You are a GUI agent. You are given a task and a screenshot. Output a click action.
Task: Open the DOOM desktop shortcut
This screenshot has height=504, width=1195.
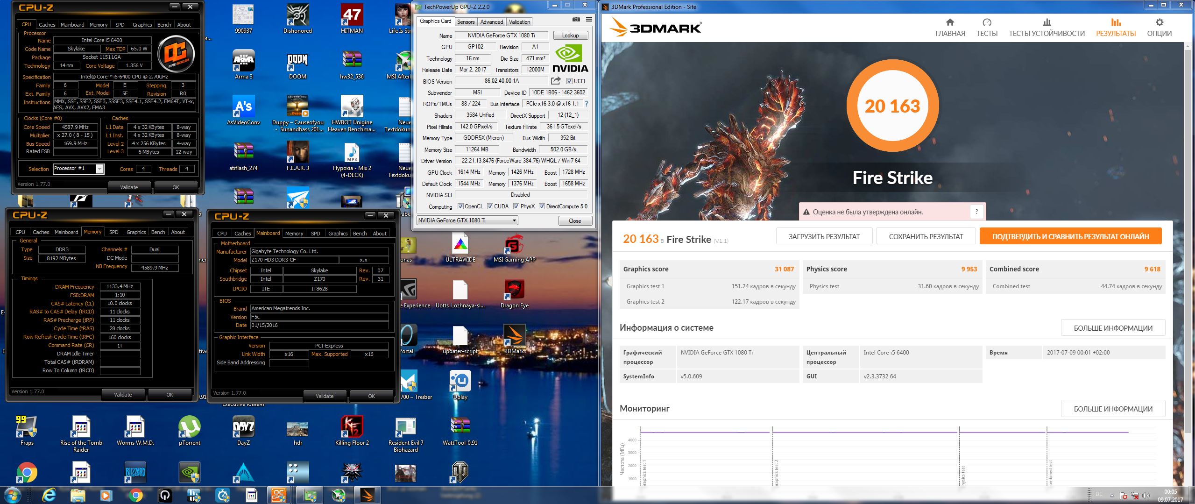(297, 65)
